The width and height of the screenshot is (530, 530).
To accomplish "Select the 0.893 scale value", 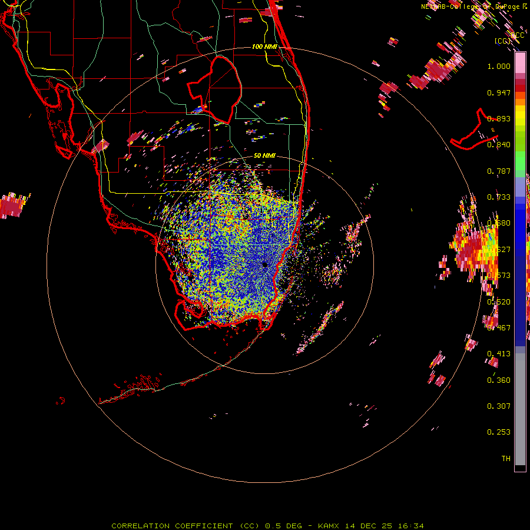I will [x=499, y=118].
